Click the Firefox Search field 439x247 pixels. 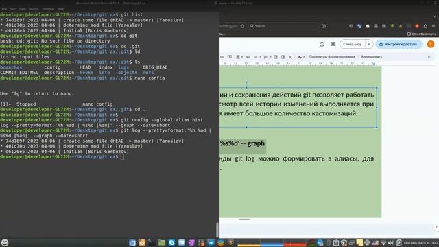284,26
